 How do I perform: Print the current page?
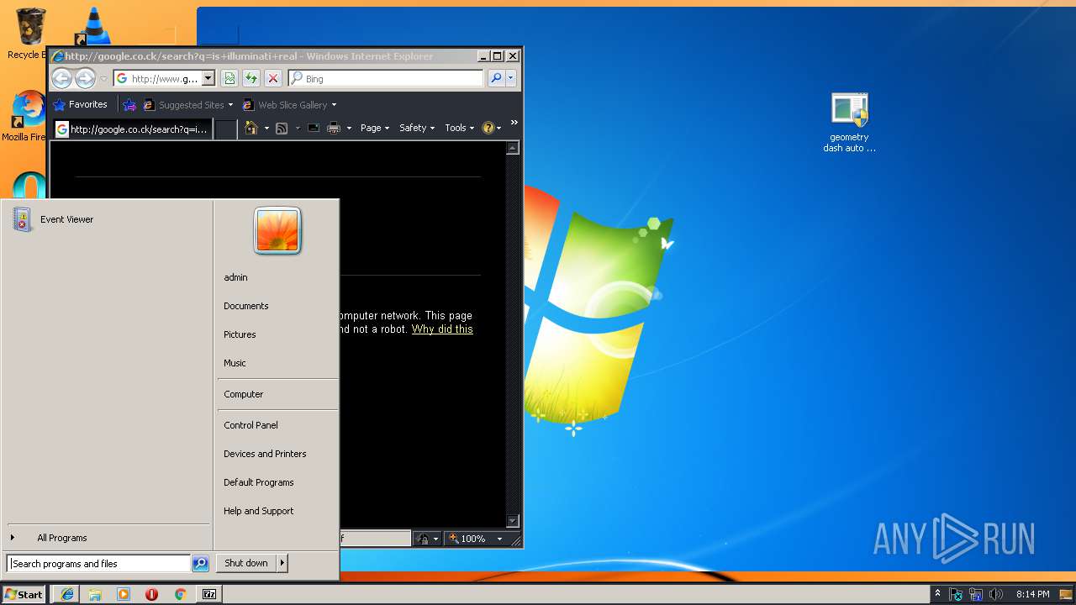(334, 128)
